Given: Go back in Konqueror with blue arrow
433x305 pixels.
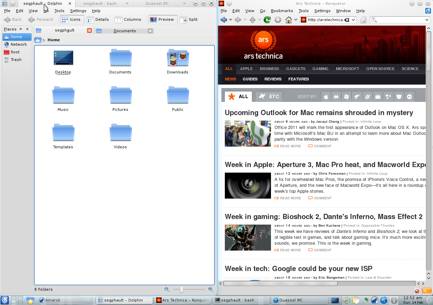Looking at the screenshot, I should [223, 20].
